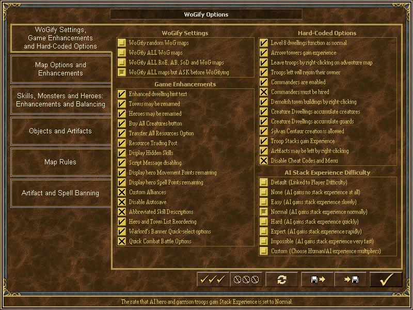This screenshot has height=310, width=413.
Task: Confirm options with the large checkmark button
Action: (386, 280)
